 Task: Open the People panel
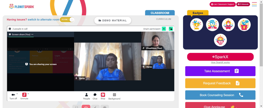pos(87,96)
